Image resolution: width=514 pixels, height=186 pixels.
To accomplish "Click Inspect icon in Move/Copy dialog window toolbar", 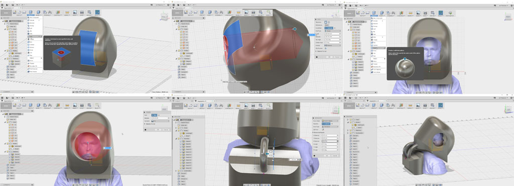I will [x=238, y=105].
